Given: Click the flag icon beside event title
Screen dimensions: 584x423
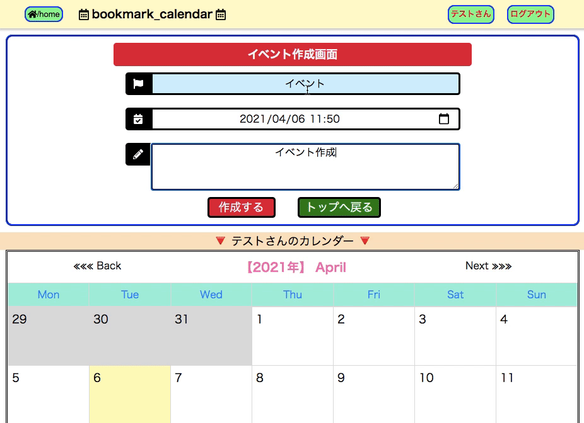Looking at the screenshot, I should pos(139,84).
